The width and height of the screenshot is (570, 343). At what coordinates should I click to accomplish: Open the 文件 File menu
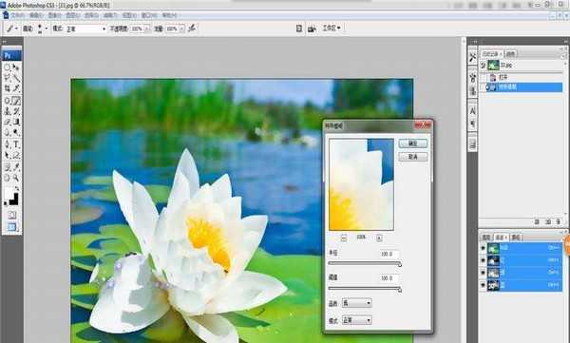[17, 15]
